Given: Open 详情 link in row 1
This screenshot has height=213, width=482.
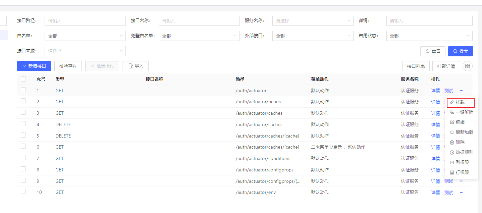Looking at the screenshot, I should tap(435, 91).
